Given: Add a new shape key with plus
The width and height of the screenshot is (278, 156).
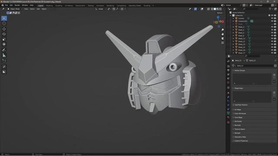Looking at the screenshot, I should coord(274,92).
